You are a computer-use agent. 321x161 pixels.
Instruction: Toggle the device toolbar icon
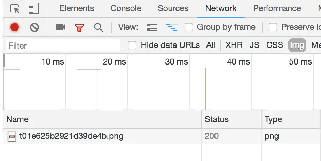coord(33,9)
